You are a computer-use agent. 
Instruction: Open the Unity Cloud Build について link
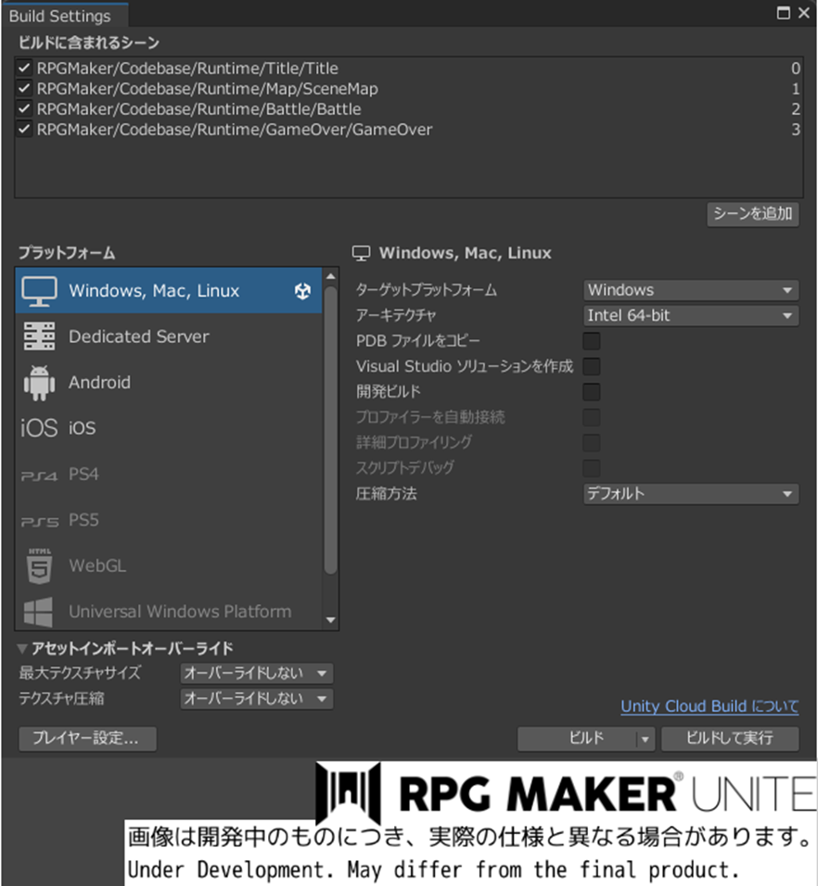coord(709,706)
